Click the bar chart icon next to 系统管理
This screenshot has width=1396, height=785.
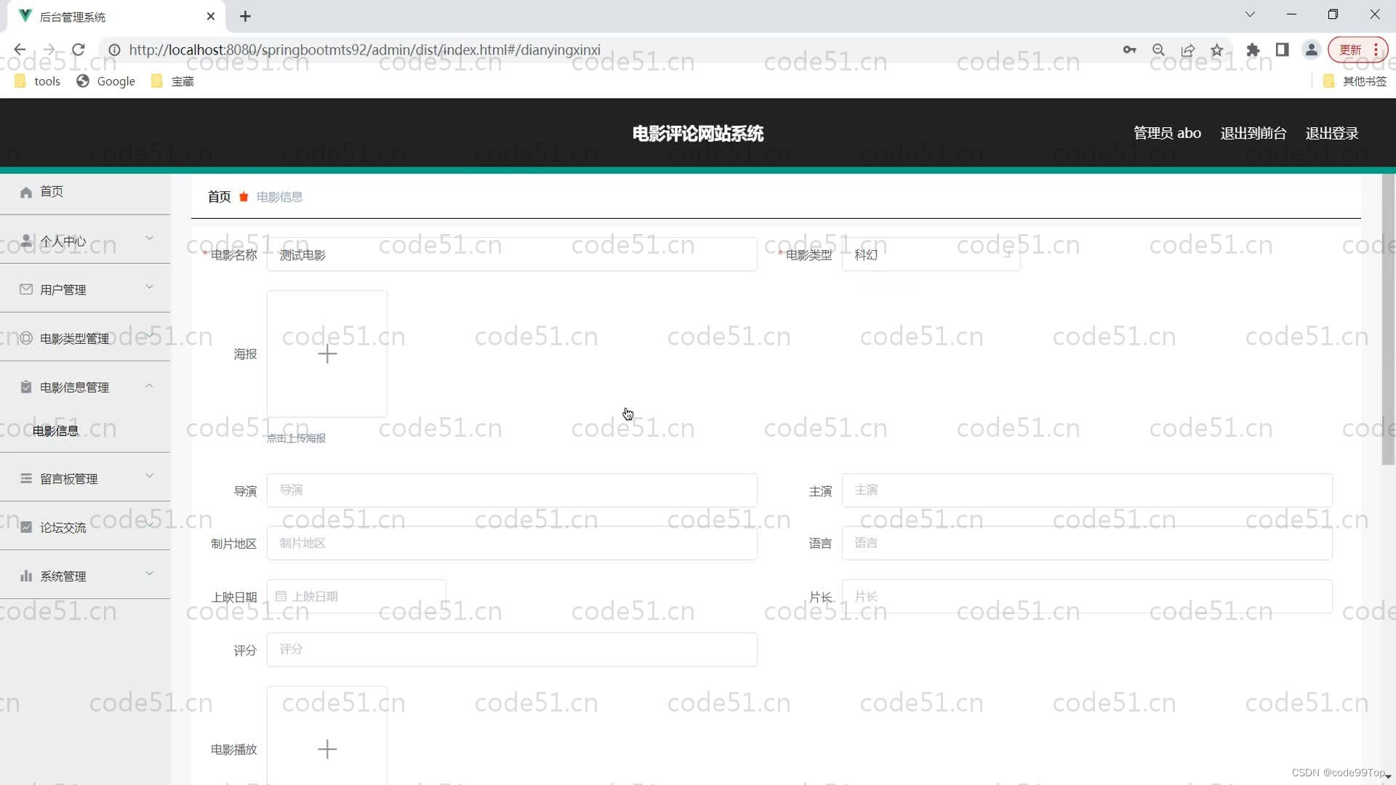pyautogui.click(x=26, y=576)
